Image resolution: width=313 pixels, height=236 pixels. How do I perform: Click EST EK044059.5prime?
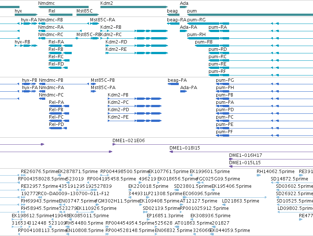click(211, 234)
